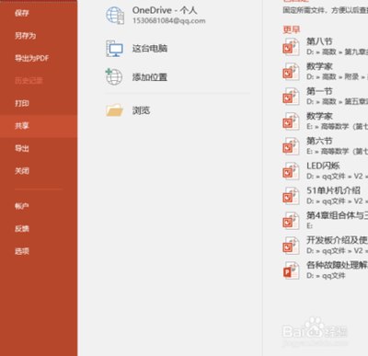Screen dimensions: 368x356
Task: Click the file icon beside 第一节
Action: pos(291,97)
